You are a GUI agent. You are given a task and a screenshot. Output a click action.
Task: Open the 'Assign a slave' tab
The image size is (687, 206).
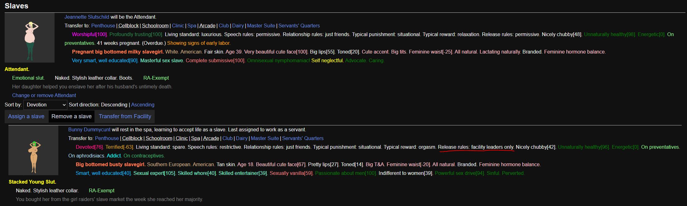(26, 116)
